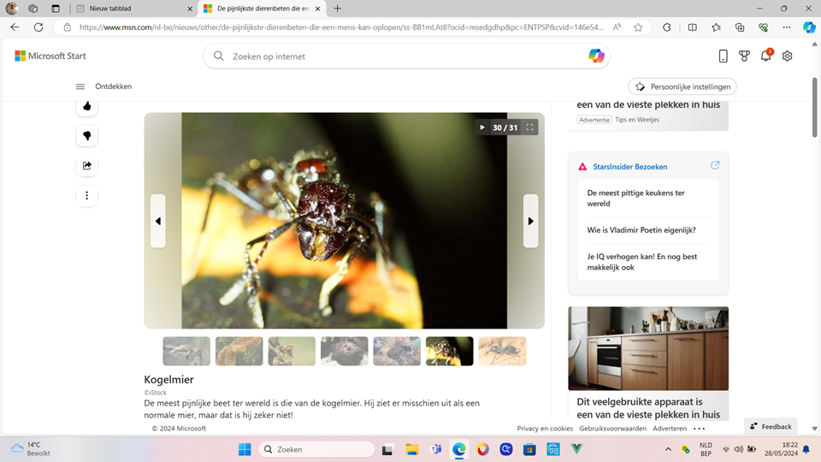Open a new browser tab
The image size is (821, 462).
[x=338, y=9]
